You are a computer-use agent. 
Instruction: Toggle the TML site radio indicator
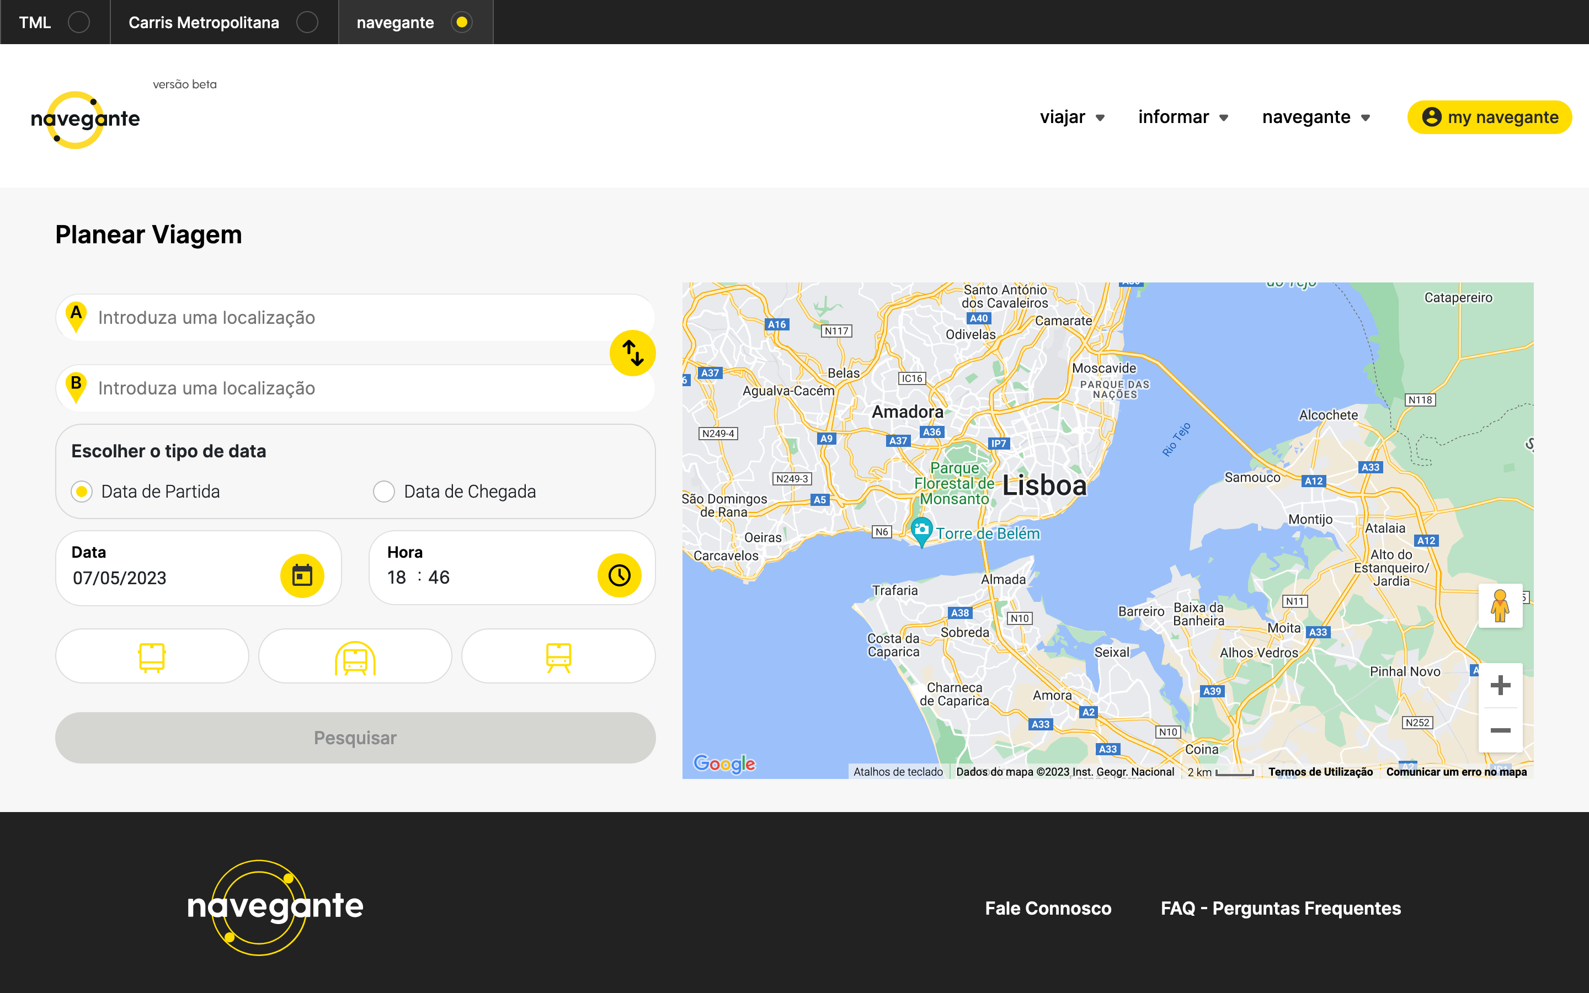79,22
